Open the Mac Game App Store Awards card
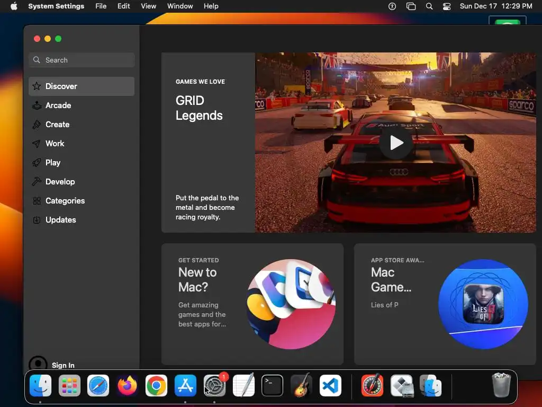The width and height of the screenshot is (542, 407). click(x=445, y=304)
